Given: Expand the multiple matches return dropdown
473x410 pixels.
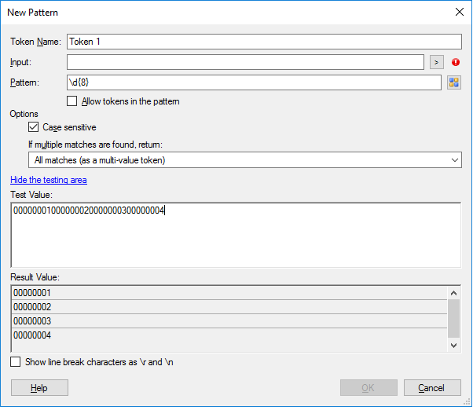Looking at the screenshot, I should 245,160.
